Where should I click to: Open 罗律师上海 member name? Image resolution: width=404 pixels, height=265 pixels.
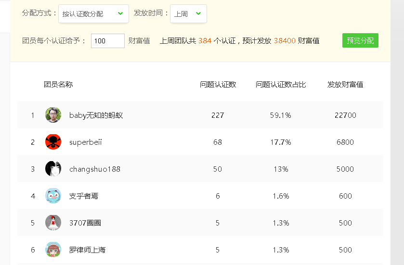click(87, 250)
